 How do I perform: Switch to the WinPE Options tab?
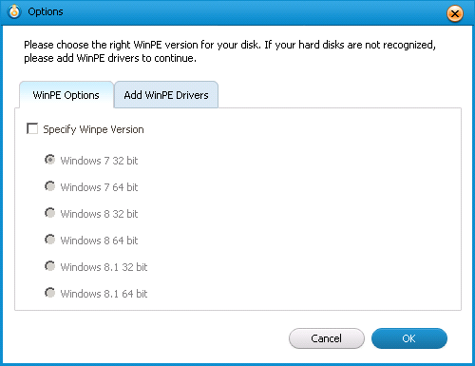coord(66,95)
